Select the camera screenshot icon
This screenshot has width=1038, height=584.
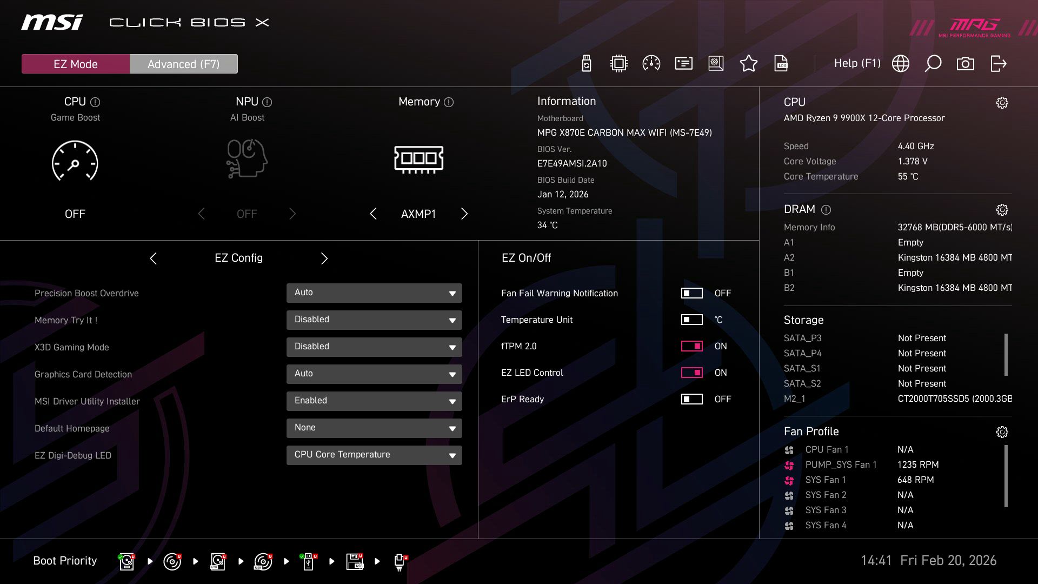(x=966, y=63)
